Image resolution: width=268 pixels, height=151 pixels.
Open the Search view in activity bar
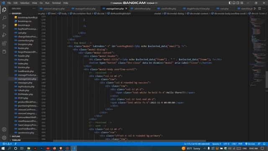point(4,18)
